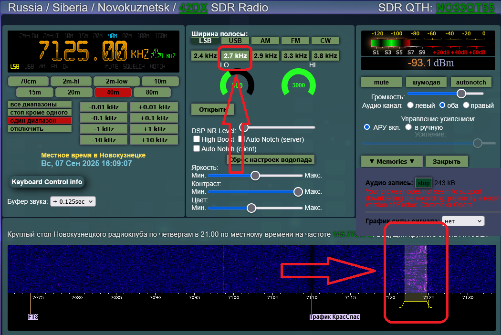Select the 2m-hi band

point(71,82)
